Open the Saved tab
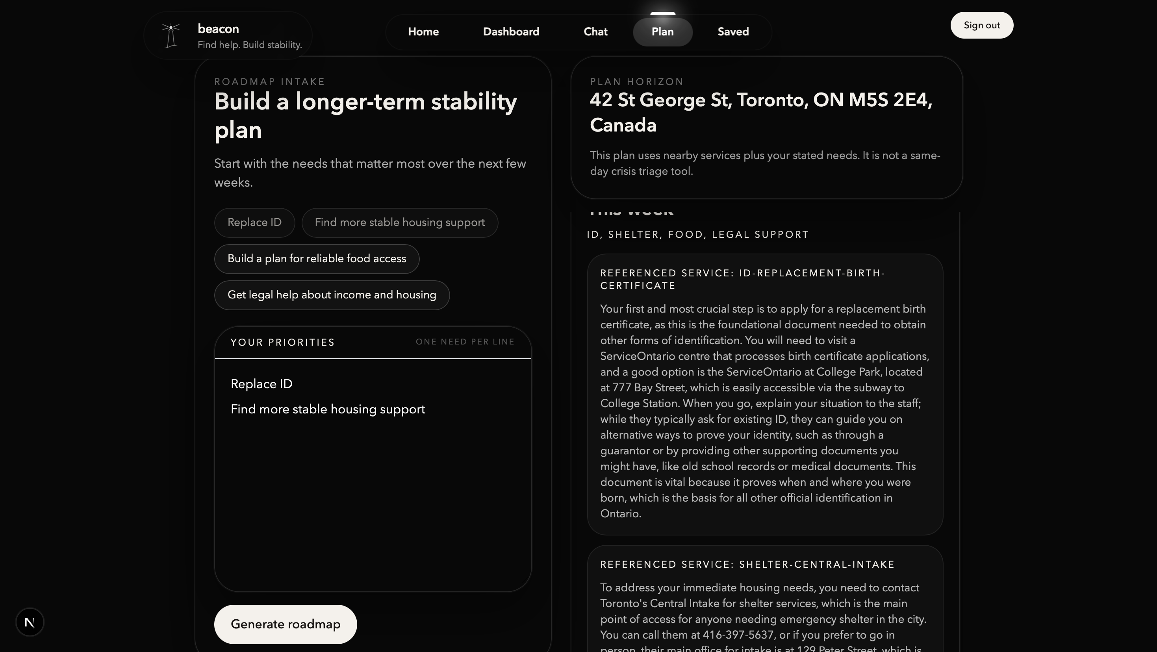Image resolution: width=1157 pixels, height=652 pixels. 732,32
